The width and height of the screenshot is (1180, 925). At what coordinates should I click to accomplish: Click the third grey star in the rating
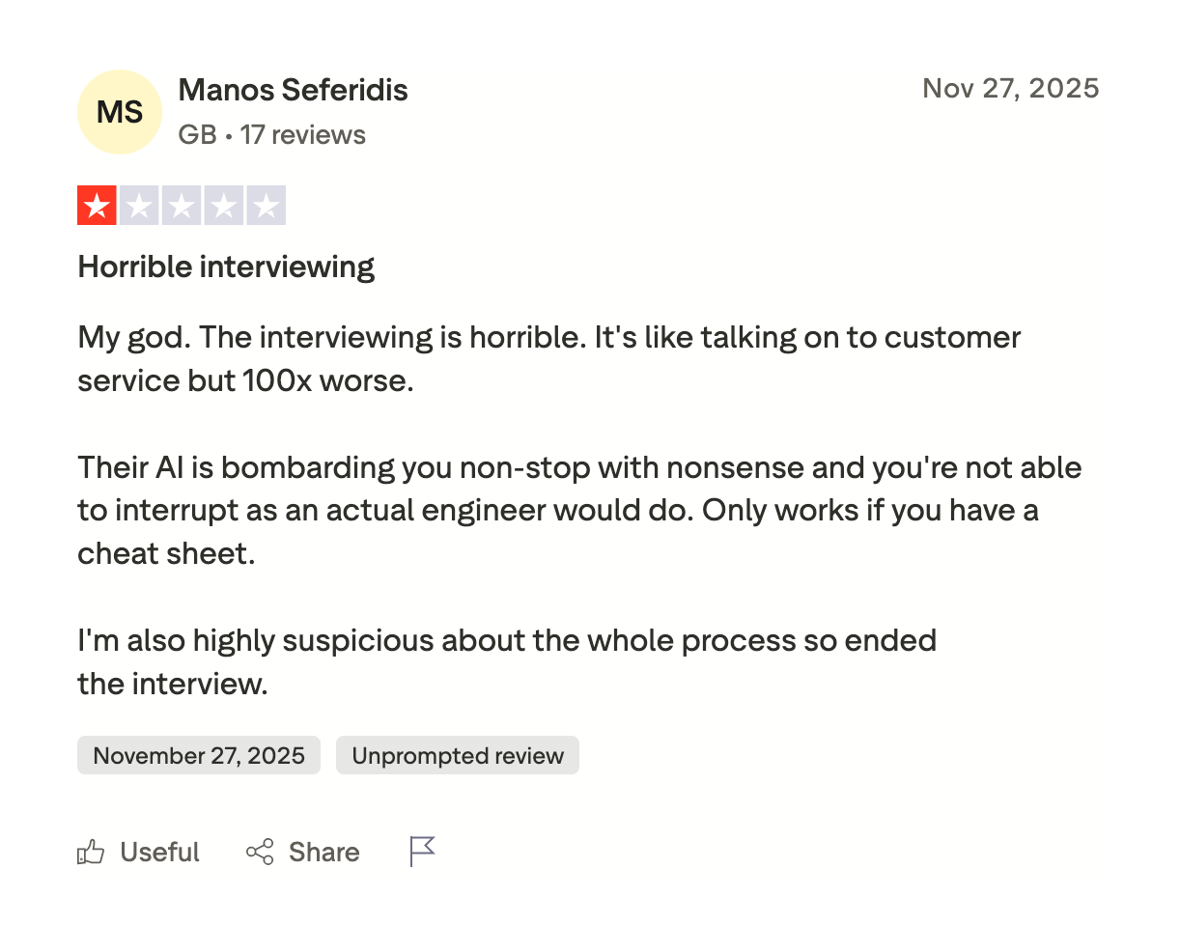pyautogui.click(x=182, y=206)
